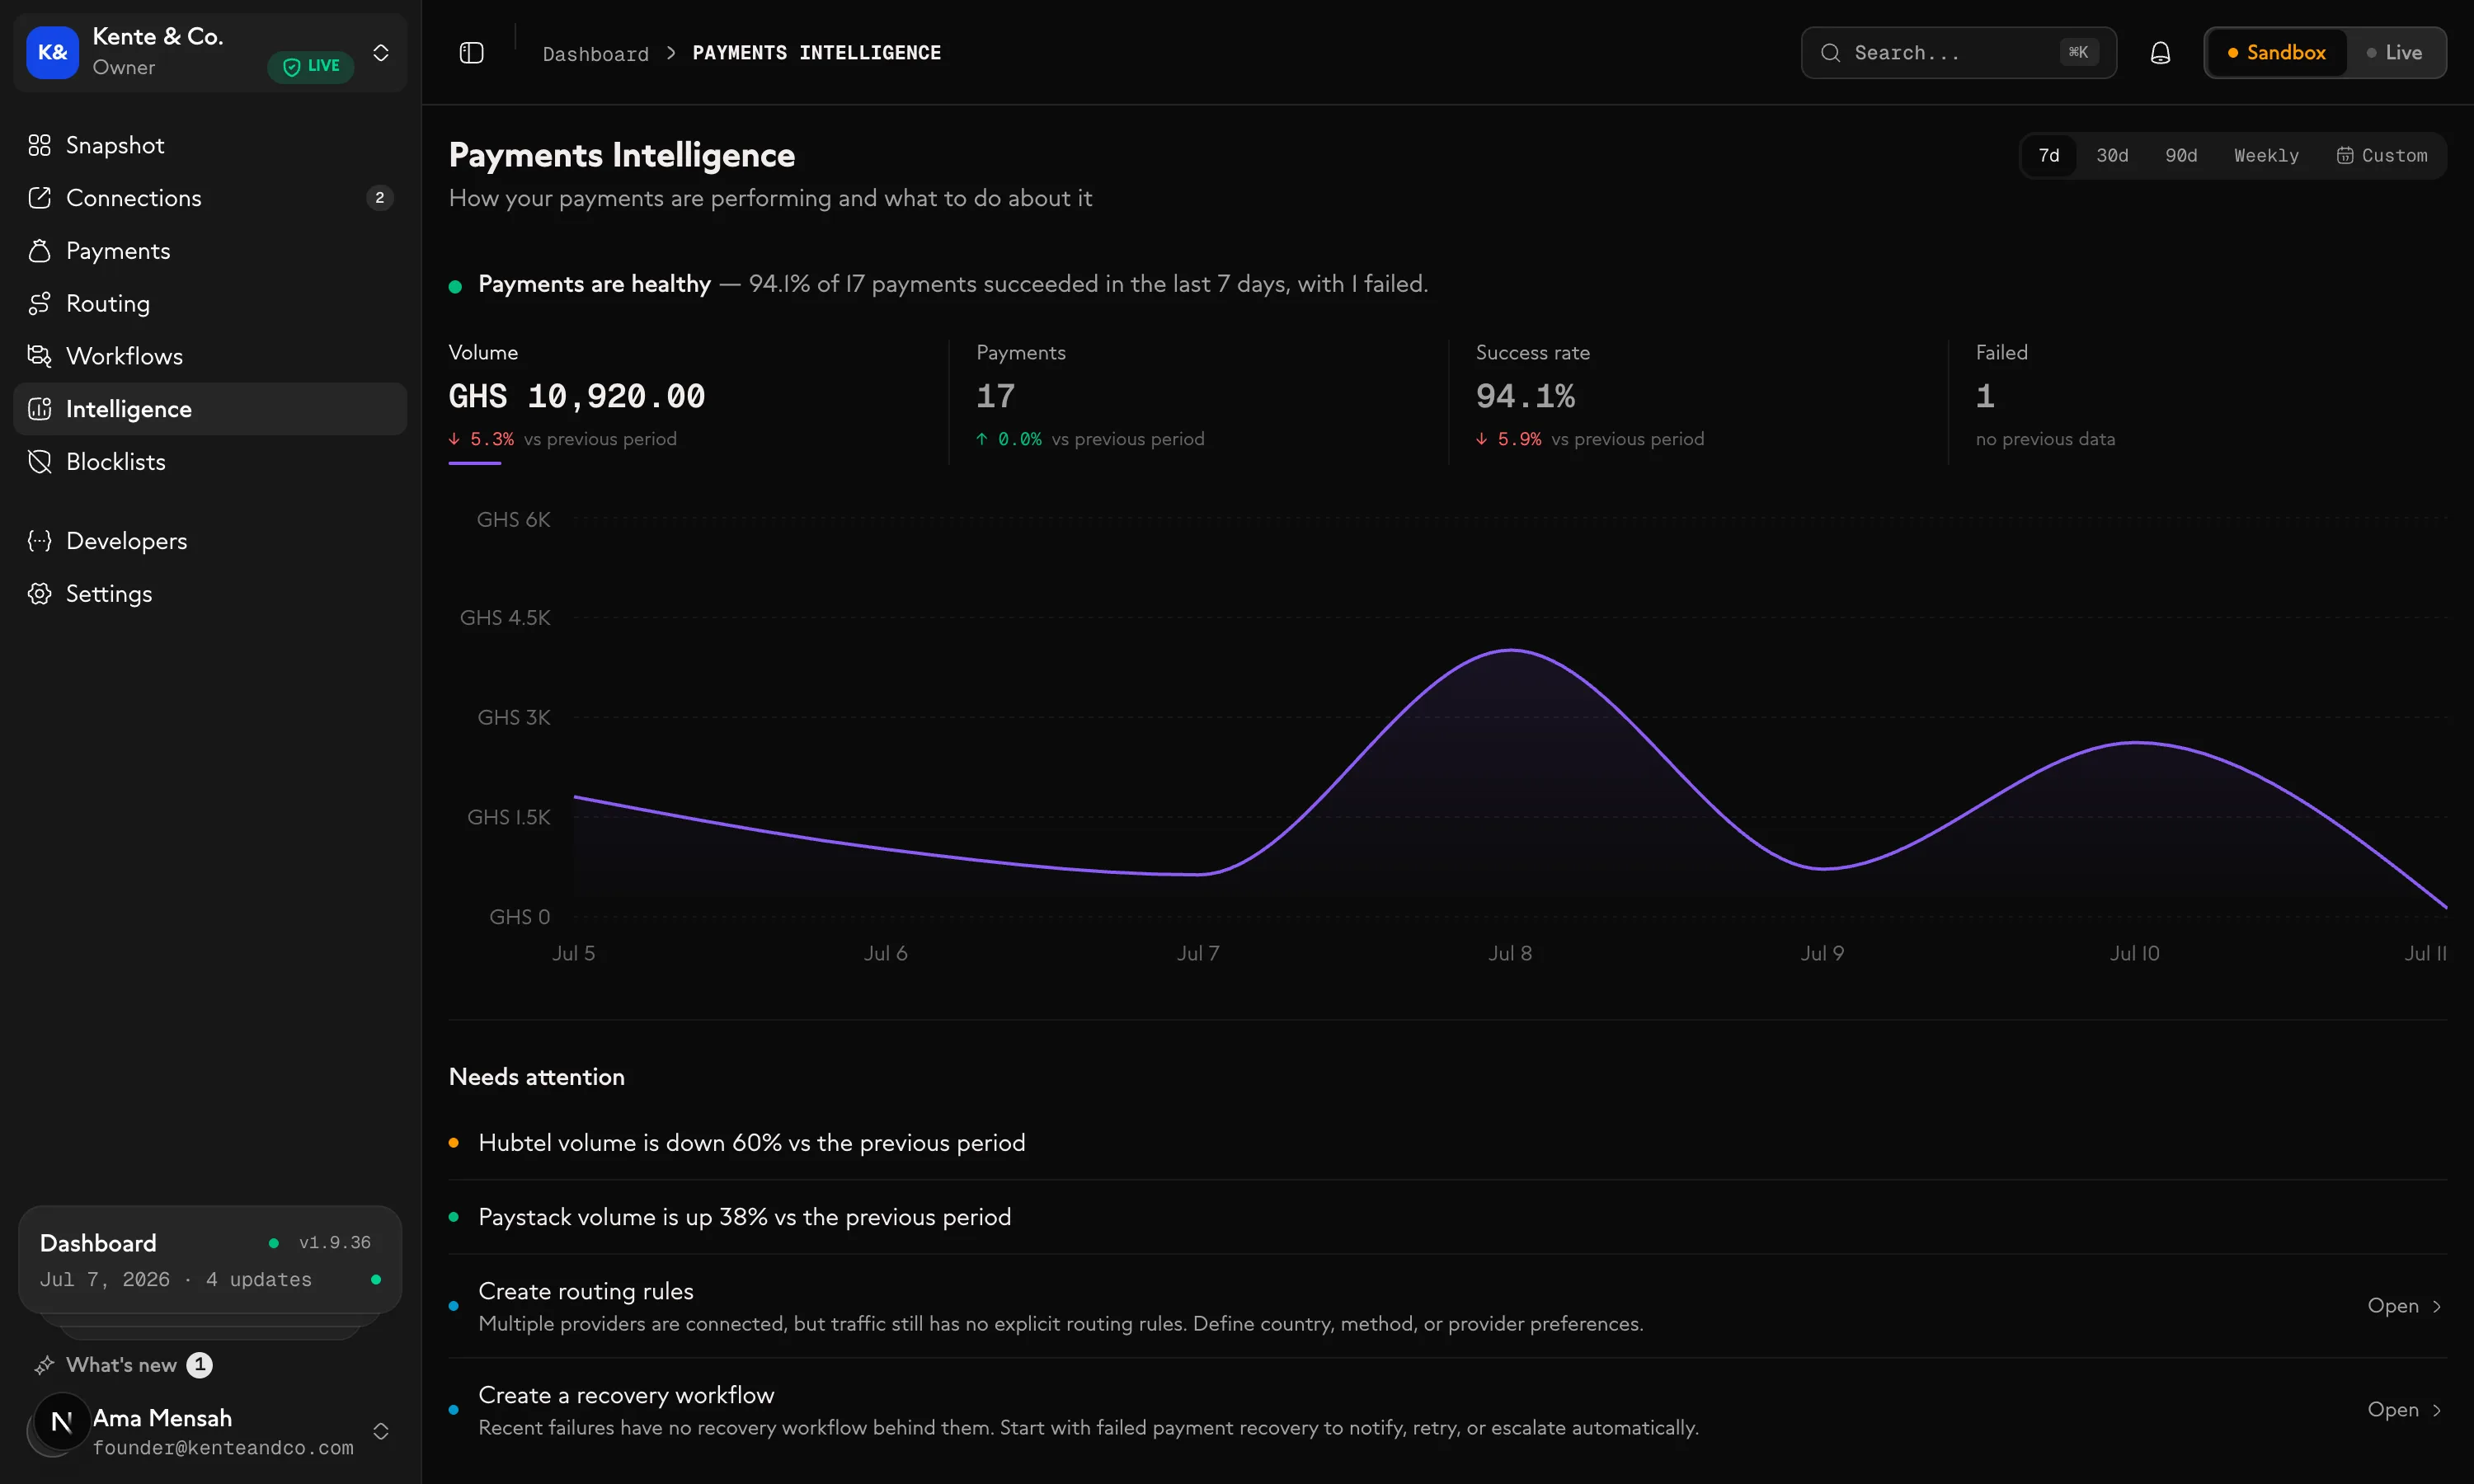Select the Payments metric tab
The width and height of the screenshot is (2474, 1484).
[1197, 401]
